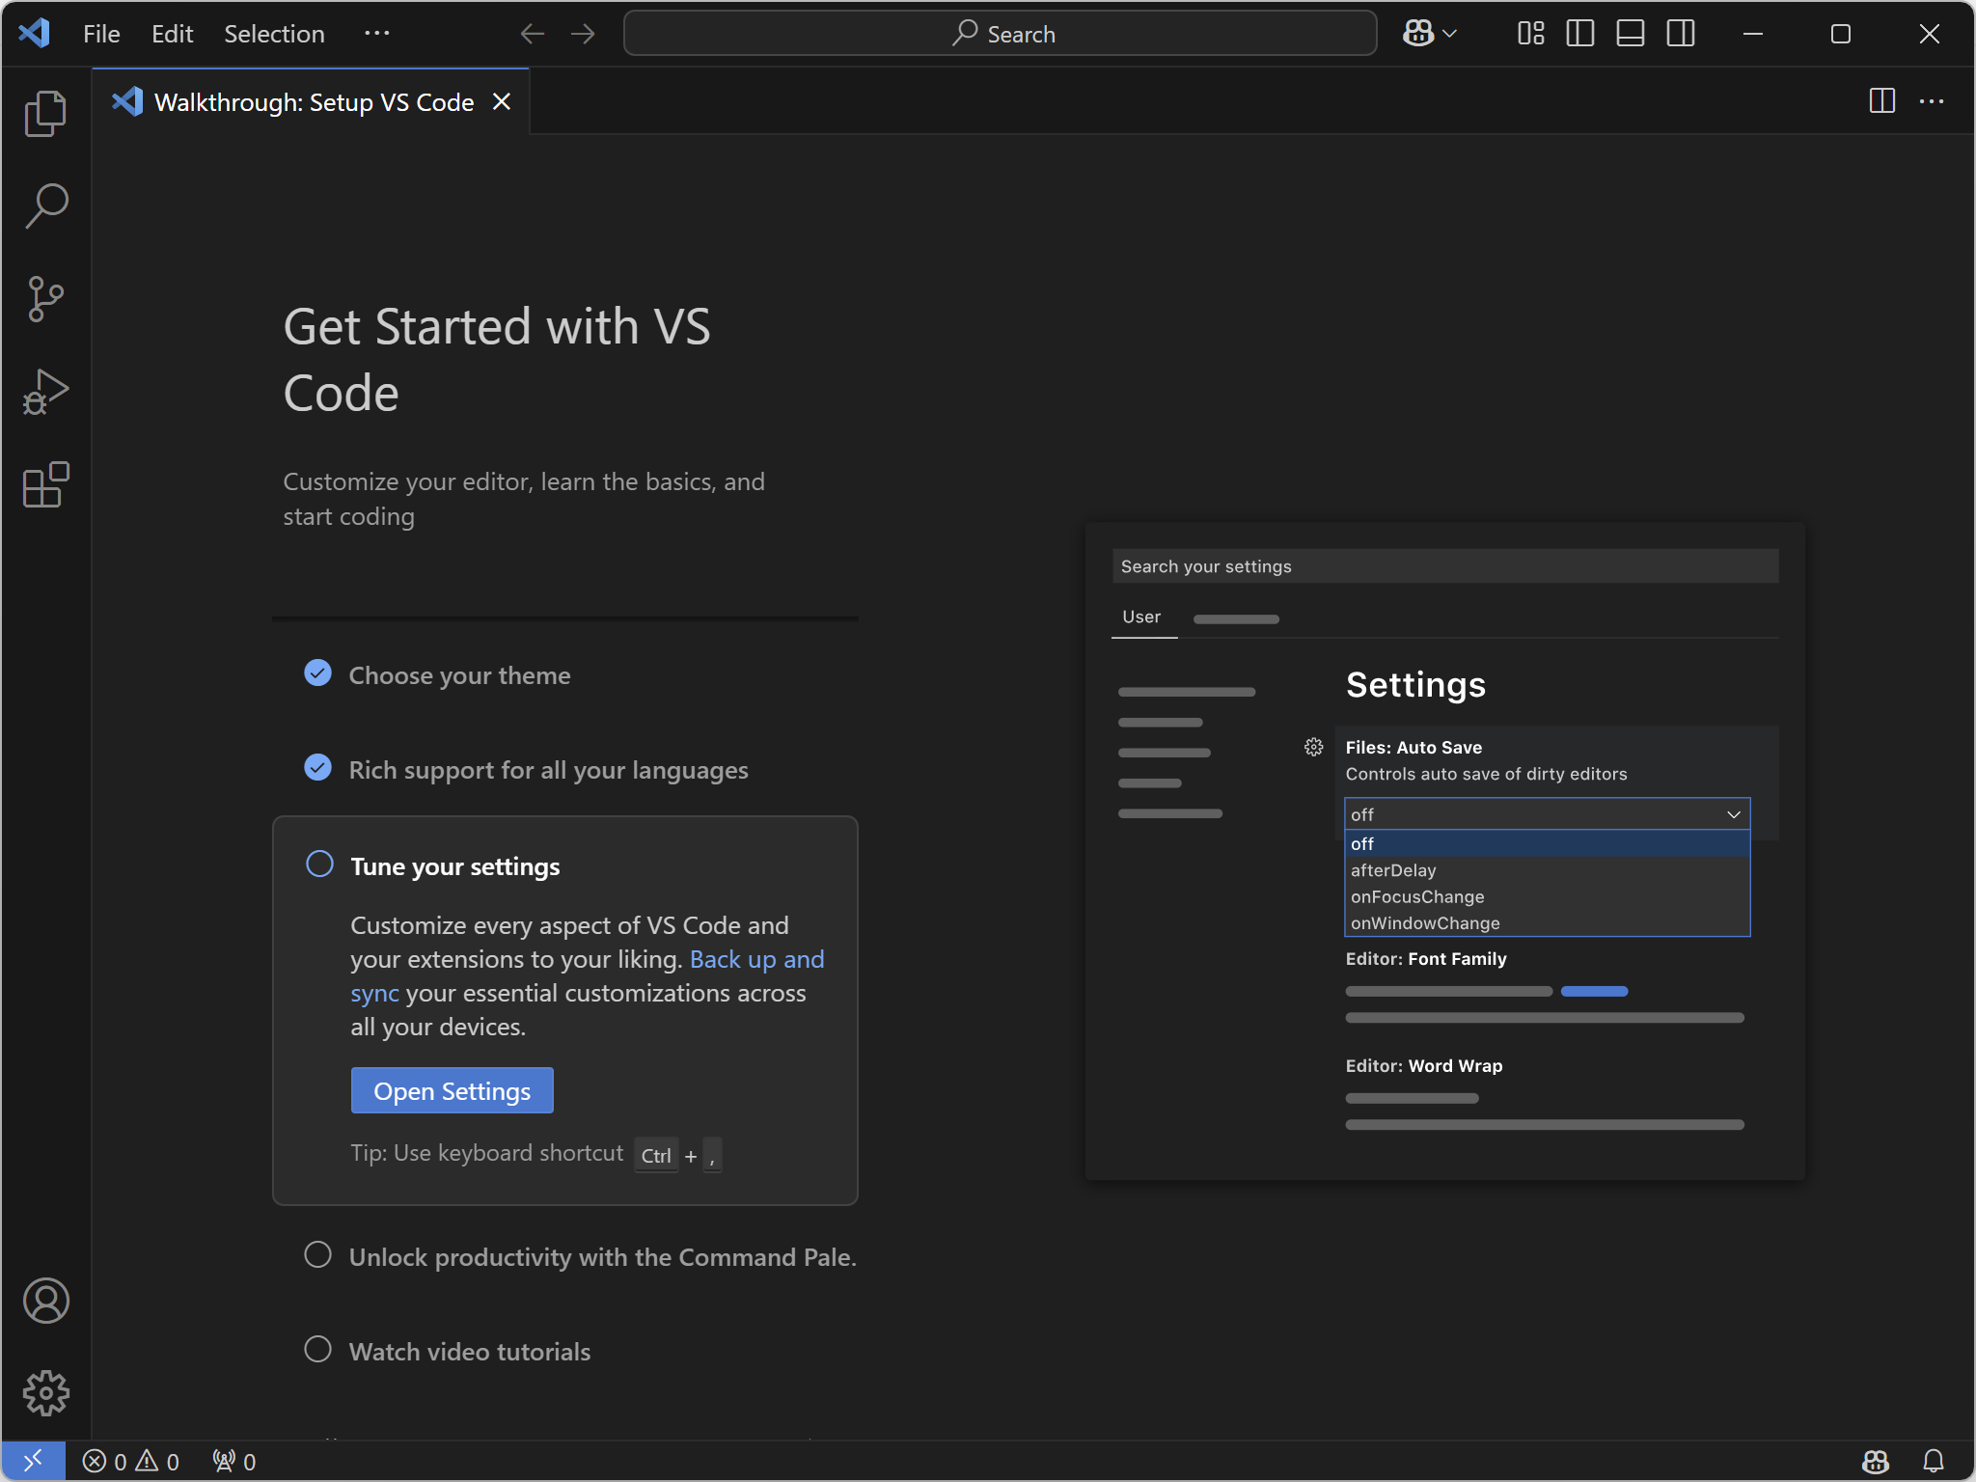Click the Open Settings button
Viewport: 1976px width, 1482px height.
click(x=452, y=1090)
